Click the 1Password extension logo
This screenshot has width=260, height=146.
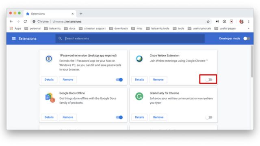(x=49, y=58)
